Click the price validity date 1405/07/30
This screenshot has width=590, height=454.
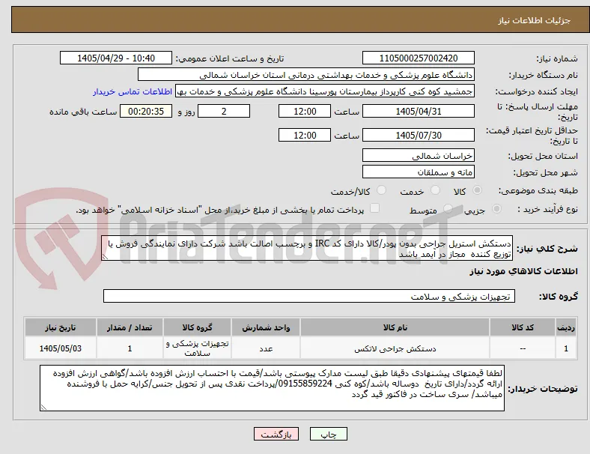[418, 135]
